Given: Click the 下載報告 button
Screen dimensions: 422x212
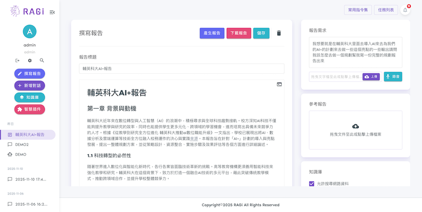Looking at the screenshot, I should [238, 33].
